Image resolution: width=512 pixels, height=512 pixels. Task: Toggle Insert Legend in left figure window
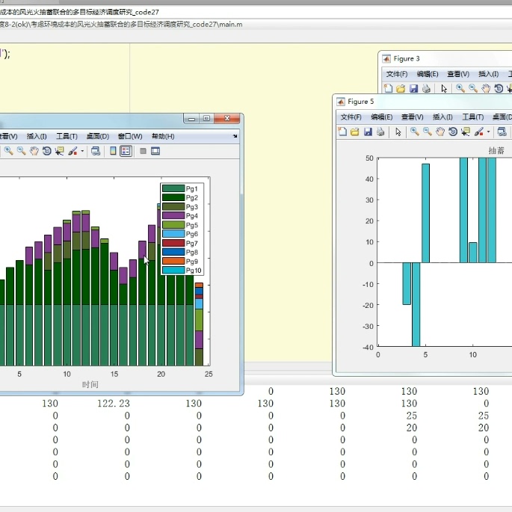(126, 151)
